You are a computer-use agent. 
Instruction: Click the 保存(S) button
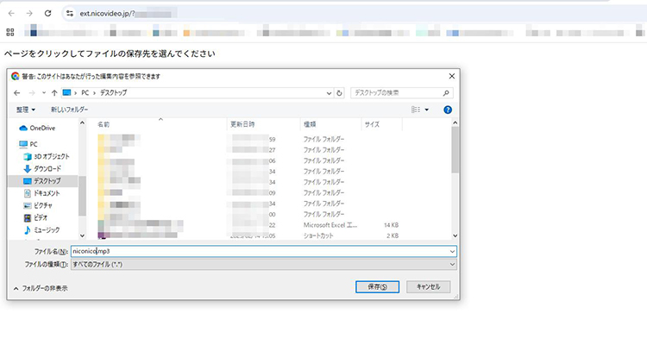377,286
